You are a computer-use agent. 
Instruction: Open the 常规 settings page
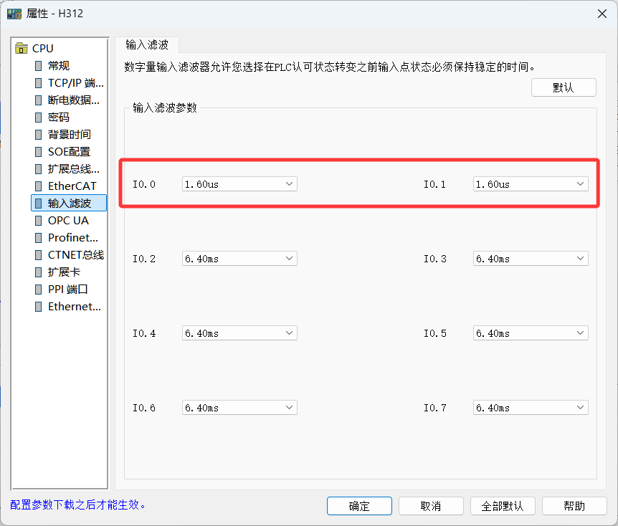pyautogui.click(x=59, y=65)
